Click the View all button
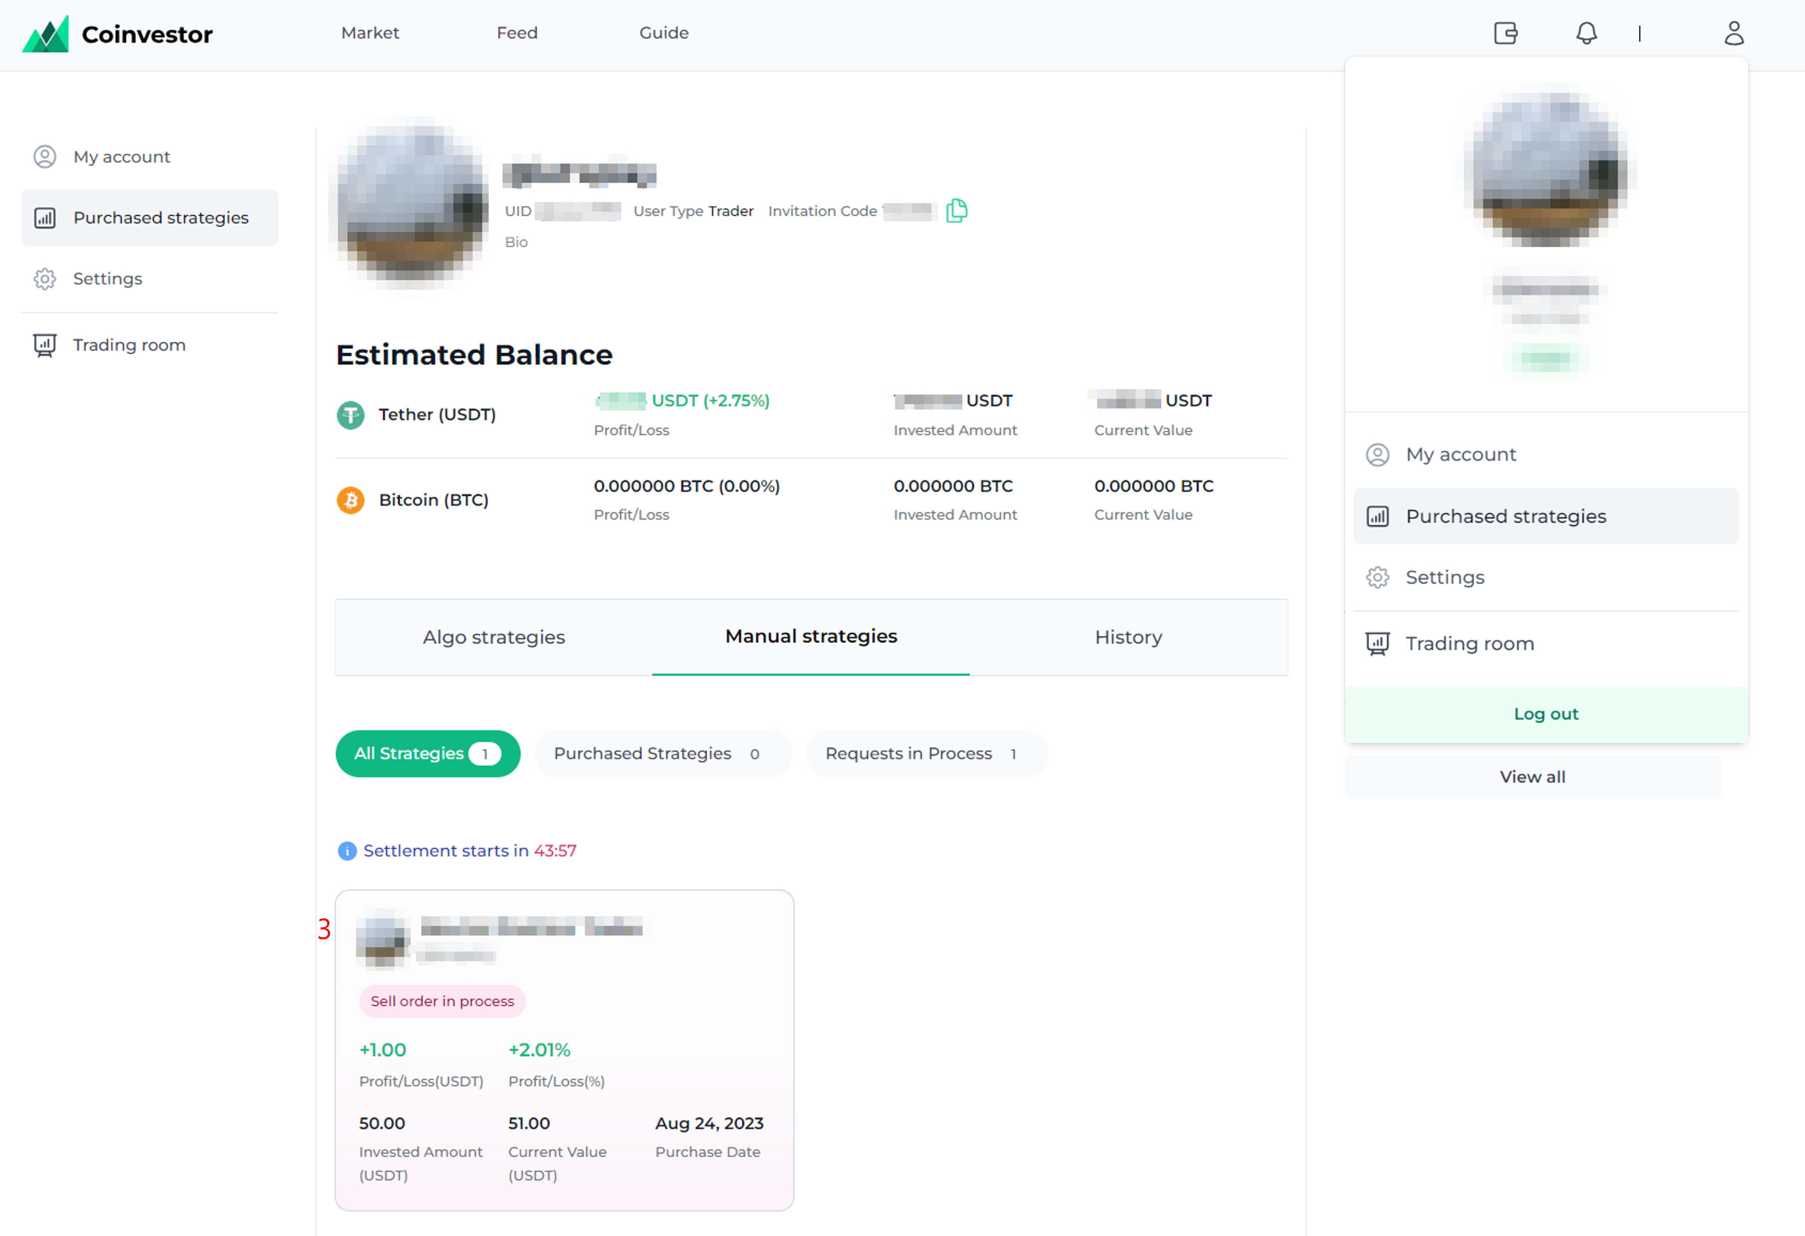Screen dimensions: 1805x1236 (1532, 777)
